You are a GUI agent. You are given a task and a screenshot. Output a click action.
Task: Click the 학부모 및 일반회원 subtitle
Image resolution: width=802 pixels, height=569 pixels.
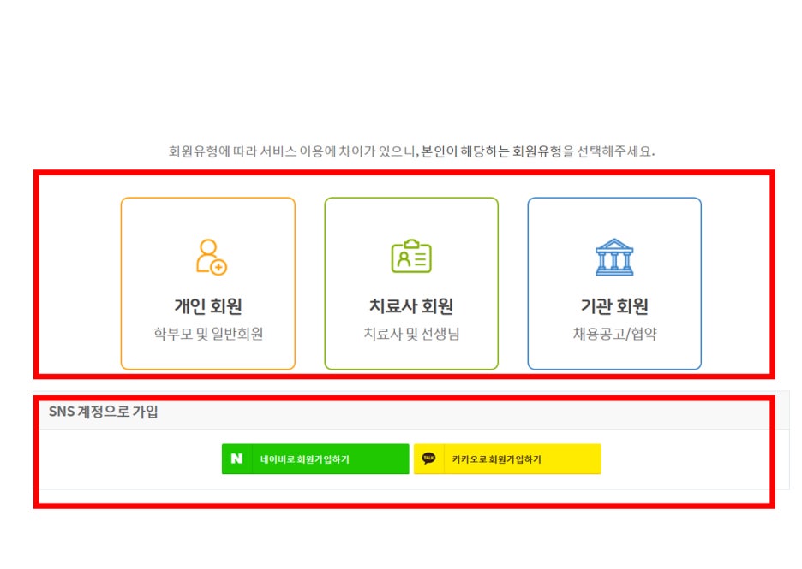tap(208, 334)
